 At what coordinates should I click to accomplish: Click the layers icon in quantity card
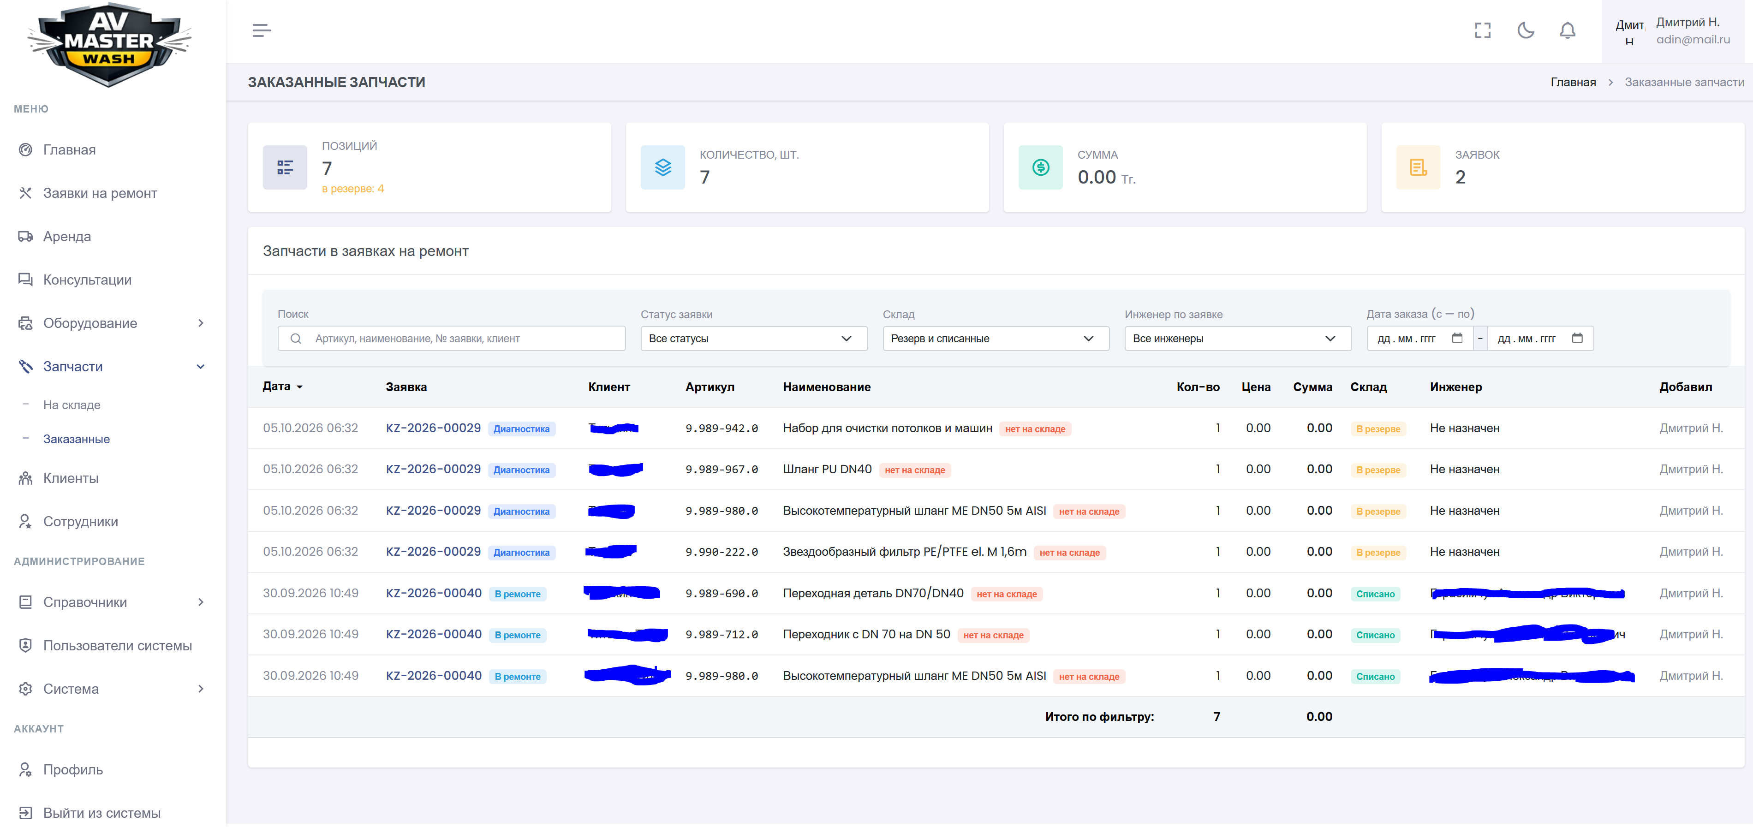(x=663, y=167)
